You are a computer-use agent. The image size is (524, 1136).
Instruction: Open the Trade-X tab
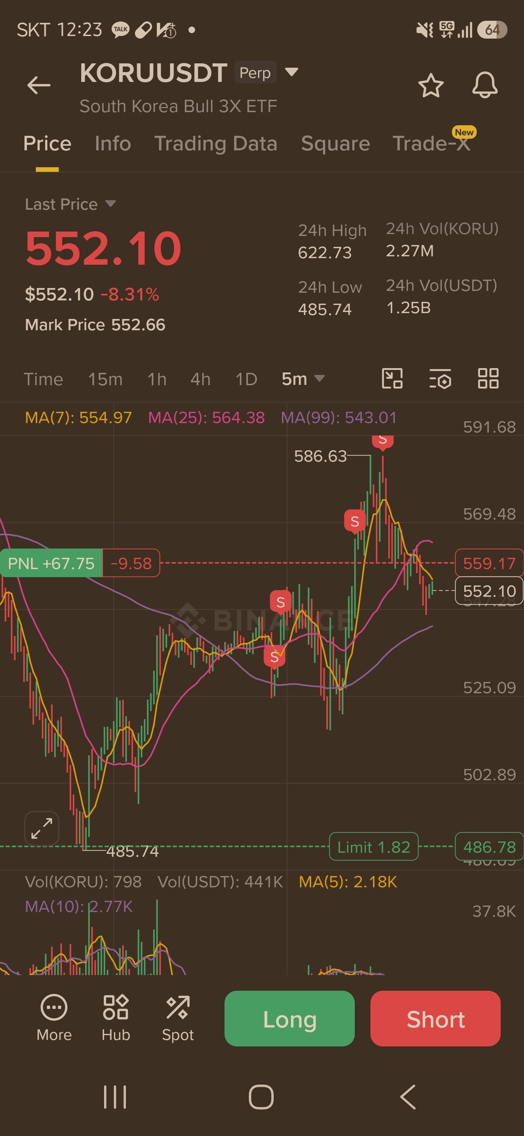click(x=432, y=144)
